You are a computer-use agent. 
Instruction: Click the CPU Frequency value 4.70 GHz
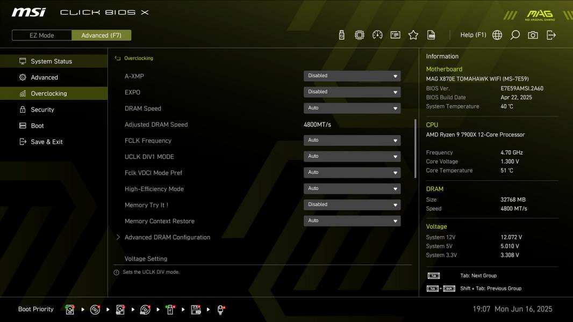click(x=512, y=152)
